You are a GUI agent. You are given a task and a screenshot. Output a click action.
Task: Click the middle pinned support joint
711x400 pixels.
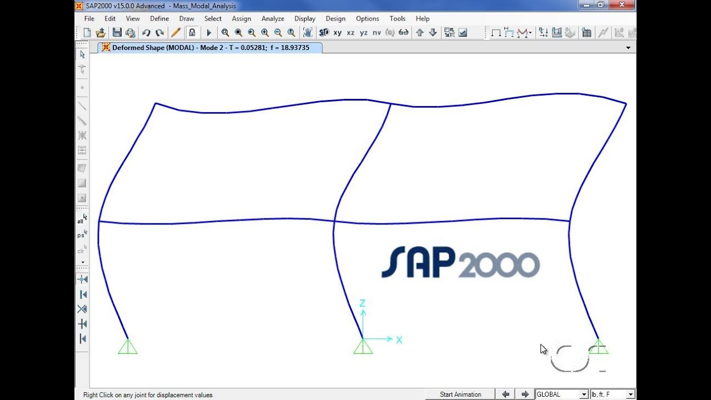tap(363, 346)
